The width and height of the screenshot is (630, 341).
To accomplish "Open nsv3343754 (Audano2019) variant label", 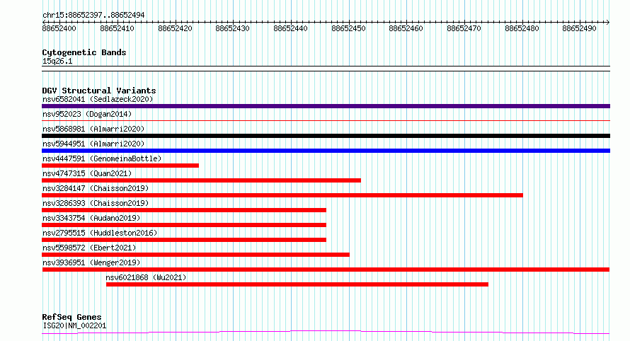I will coord(91,218).
